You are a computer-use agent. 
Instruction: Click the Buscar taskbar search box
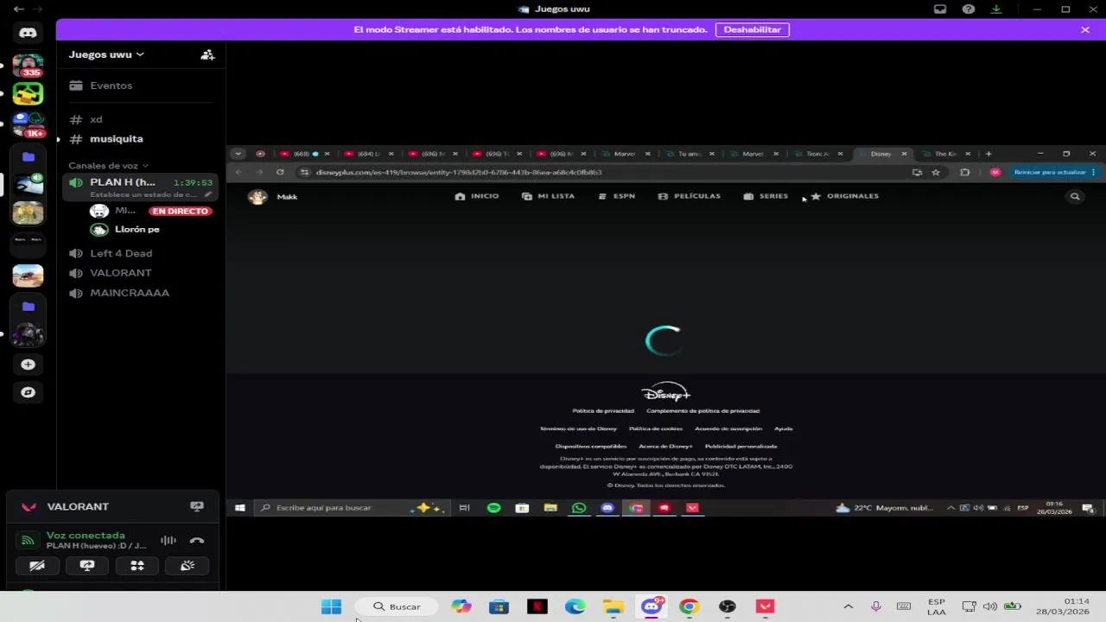(398, 606)
